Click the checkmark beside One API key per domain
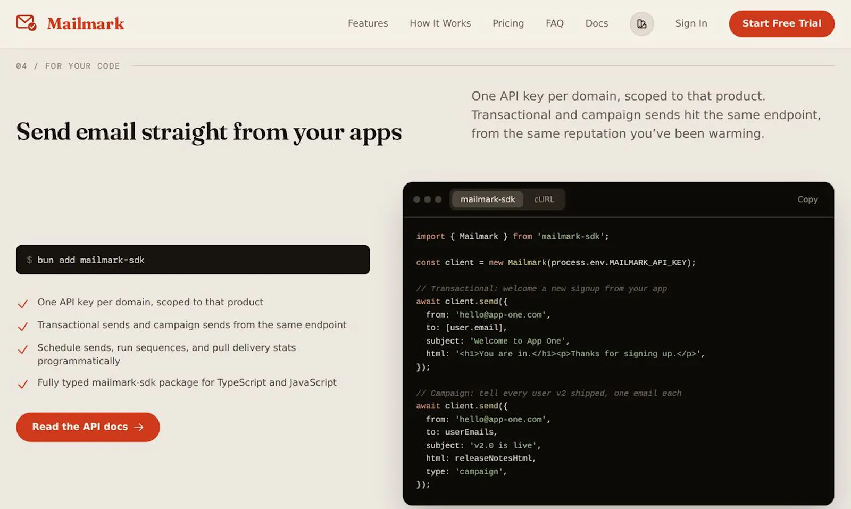Viewport: 851px width, 509px height. 22,304
